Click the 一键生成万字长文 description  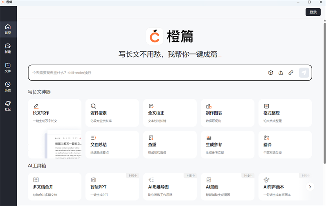pyautogui.click(x=45, y=121)
